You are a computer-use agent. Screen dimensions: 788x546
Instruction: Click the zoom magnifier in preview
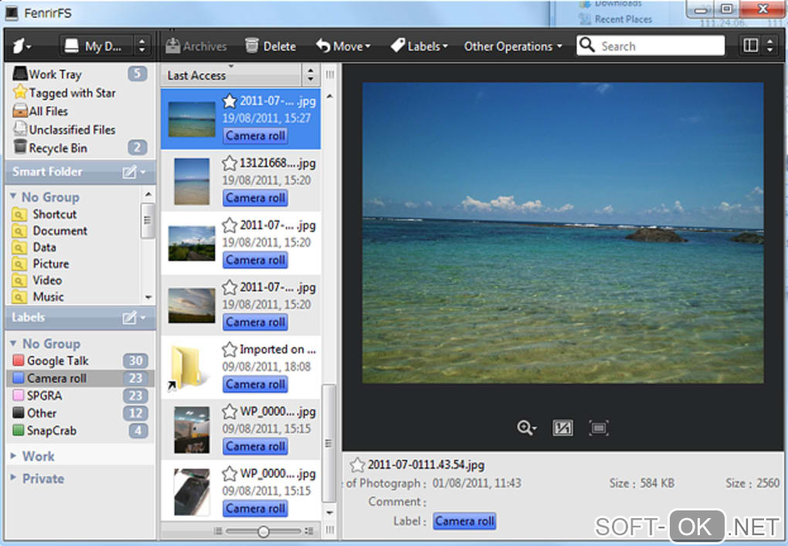(526, 428)
